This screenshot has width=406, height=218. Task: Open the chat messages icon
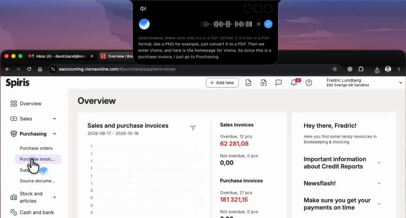pos(278,82)
